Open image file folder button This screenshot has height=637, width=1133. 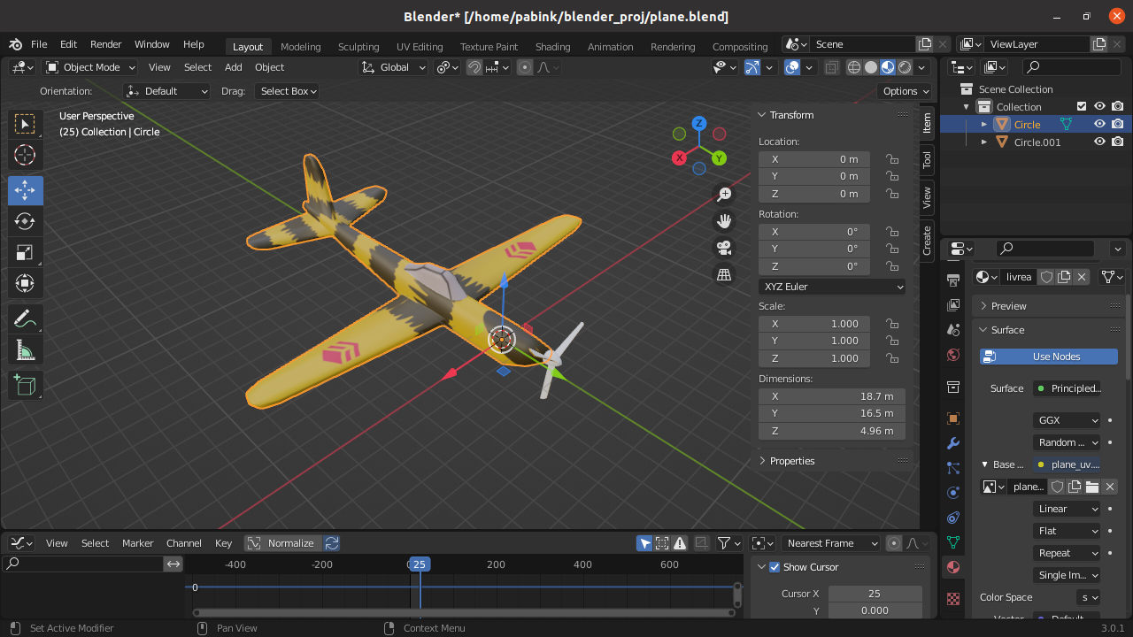pos(1092,487)
